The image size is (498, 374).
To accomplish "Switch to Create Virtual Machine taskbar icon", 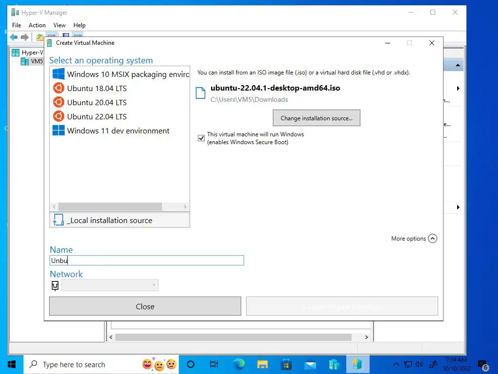I will (x=357, y=364).
